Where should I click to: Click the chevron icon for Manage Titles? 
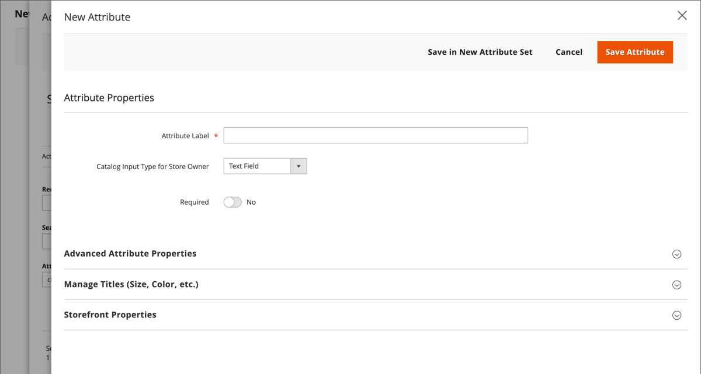pyautogui.click(x=677, y=285)
